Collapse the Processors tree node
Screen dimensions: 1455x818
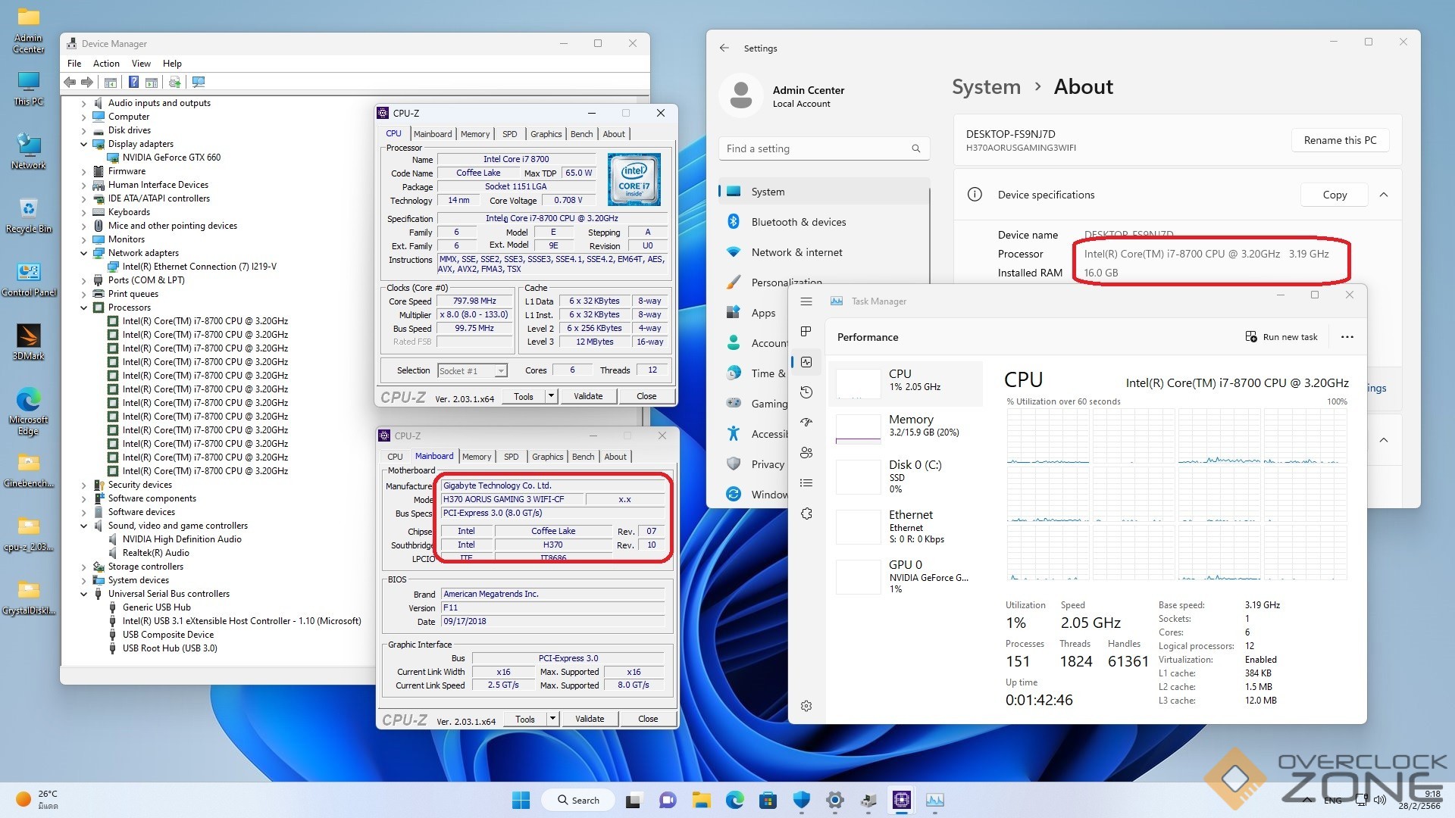pyautogui.click(x=84, y=308)
